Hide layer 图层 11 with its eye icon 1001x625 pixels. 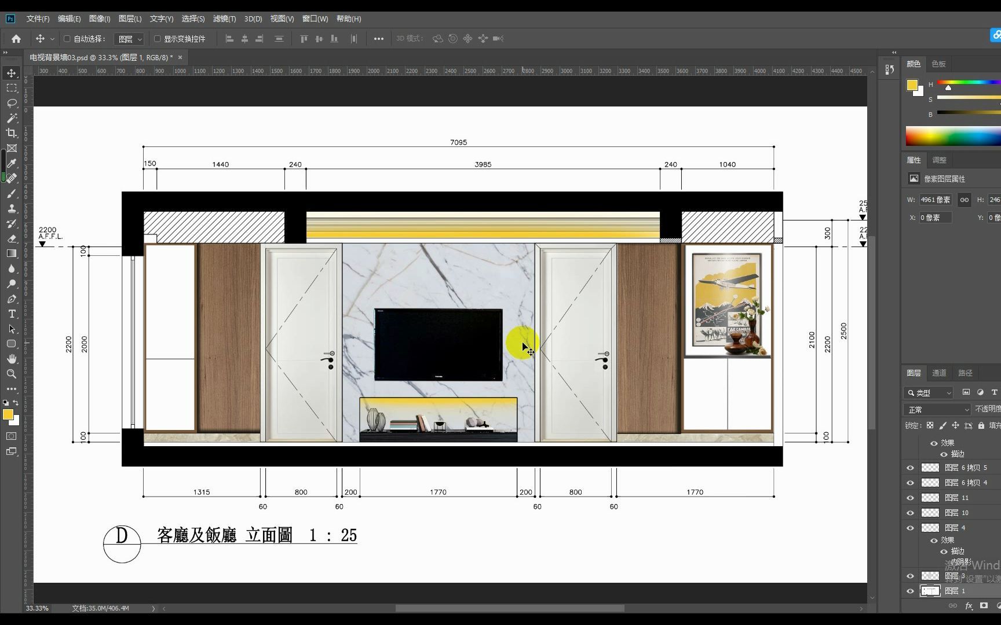pyautogui.click(x=910, y=498)
